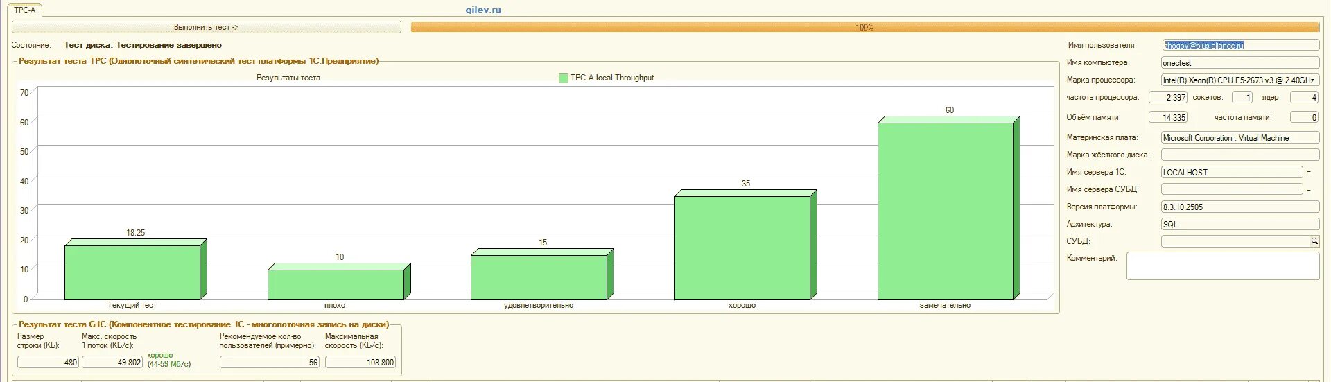The height and width of the screenshot is (382, 1331).
Task: Click the Макс. скорость 1 поток field 49 802
Action: tap(112, 362)
